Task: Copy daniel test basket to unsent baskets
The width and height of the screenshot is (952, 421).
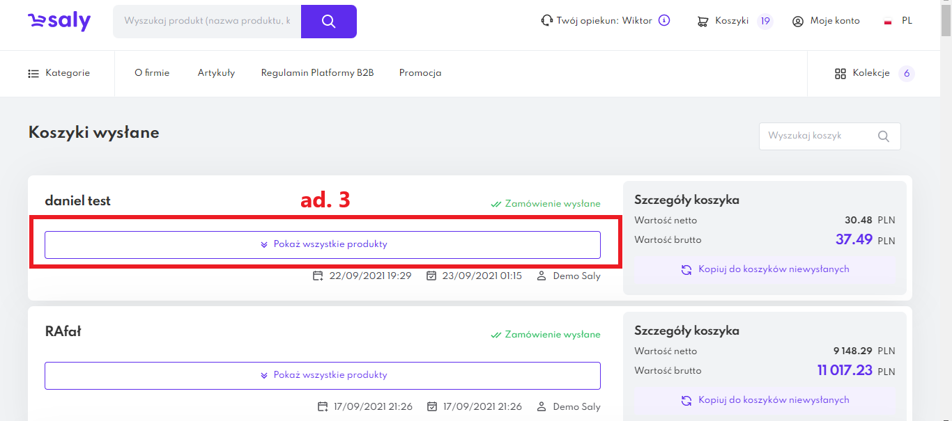Action: (765, 269)
